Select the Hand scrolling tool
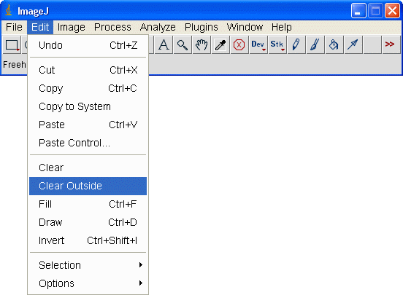The width and height of the screenshot is (403, 295). pyautogui.click(x=201, y=45)
